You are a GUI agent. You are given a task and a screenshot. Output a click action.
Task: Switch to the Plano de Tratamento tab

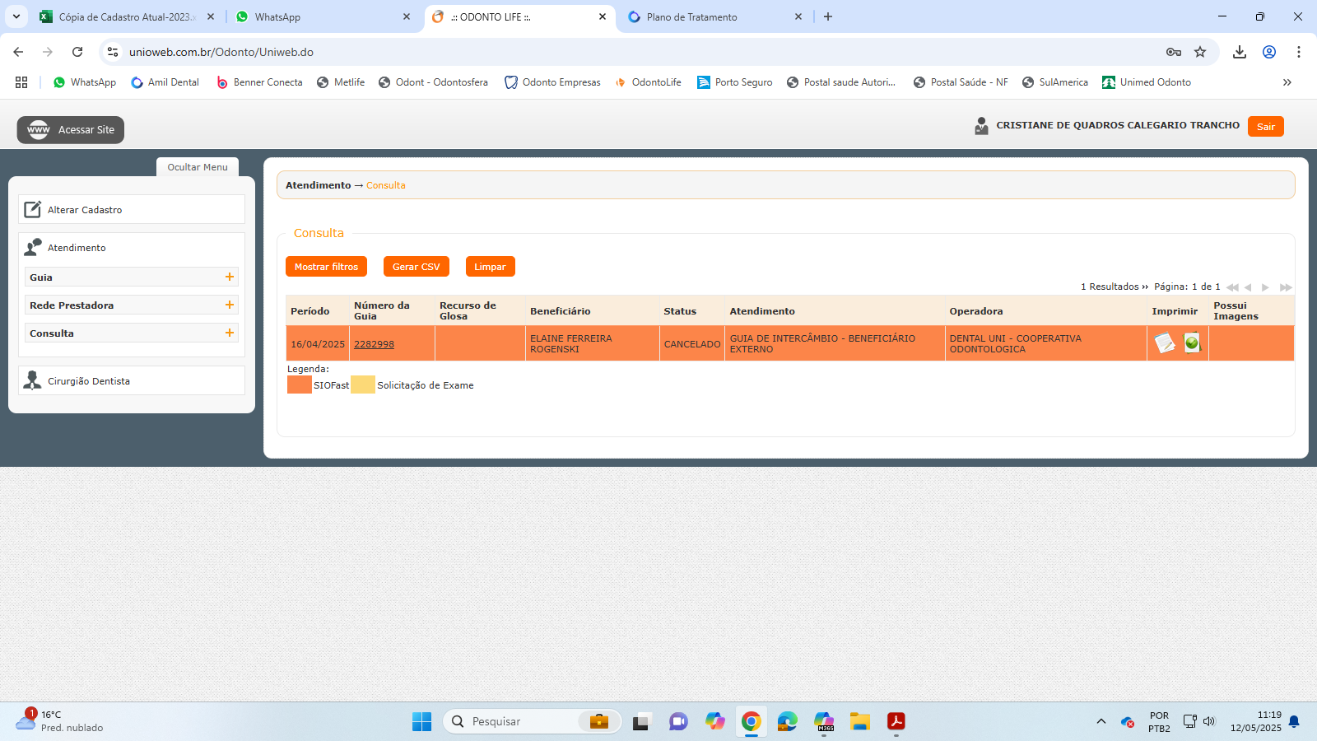pyautogui.click(x=691, y=17)
